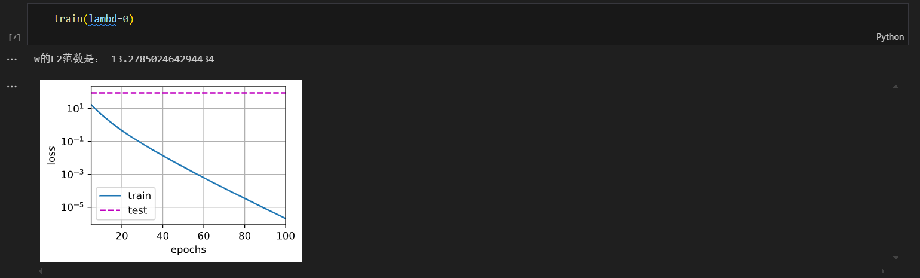Click the lambd parameter with the squiggly underline
The width and height of the screenshot is (920, 278).
coord(102,19)
